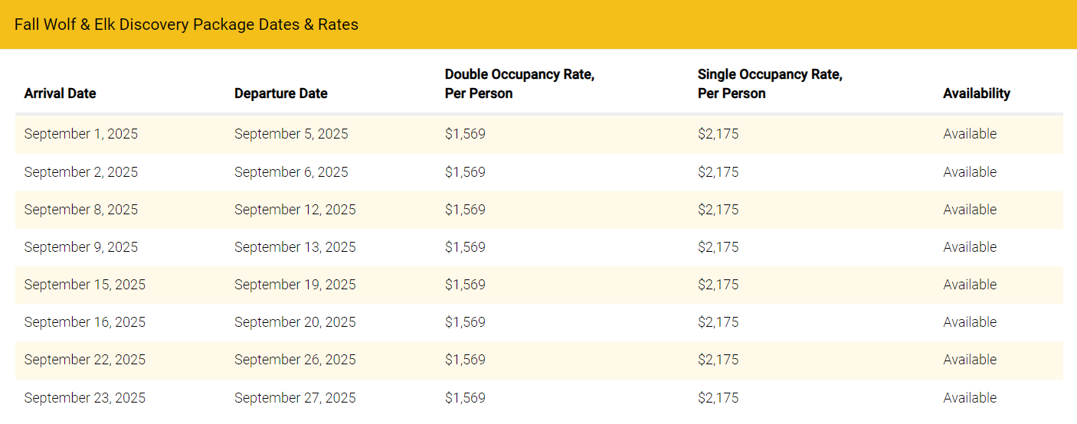
Task: Select the September 15, 2025 arrival date
Action: coord(84,285)
